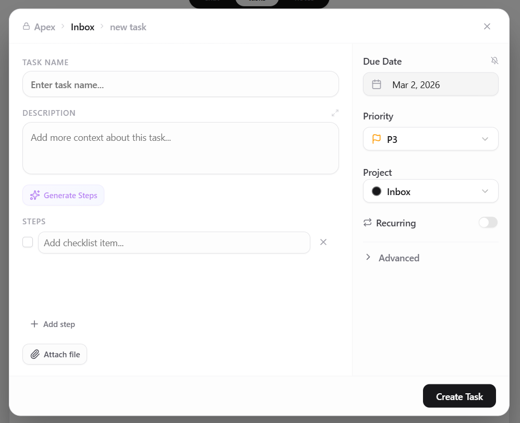This screenshot has height=423, width=520.
Task: Click the Enter task name field
Action: [x=180, y=84]
